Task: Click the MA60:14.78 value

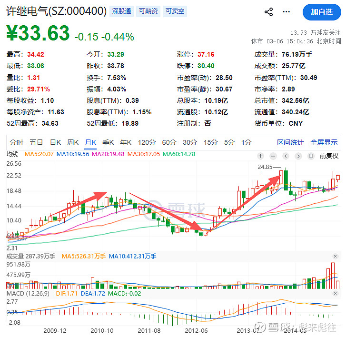Action: (179, 154)
